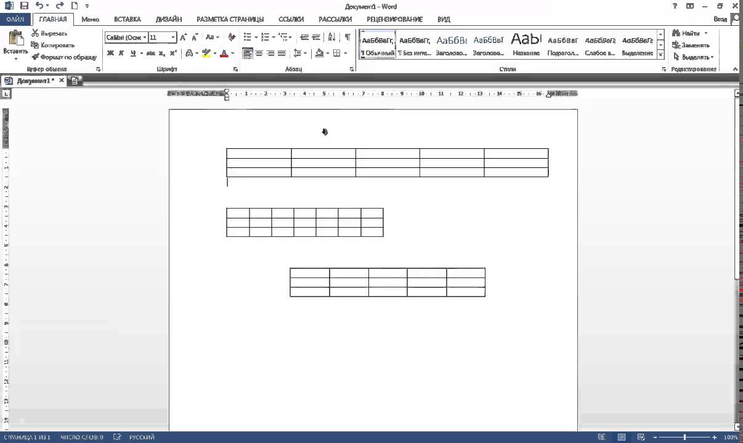Open the ФАЙЛ tab
Viewport: 743px width, 443px height.
[15, 20]
